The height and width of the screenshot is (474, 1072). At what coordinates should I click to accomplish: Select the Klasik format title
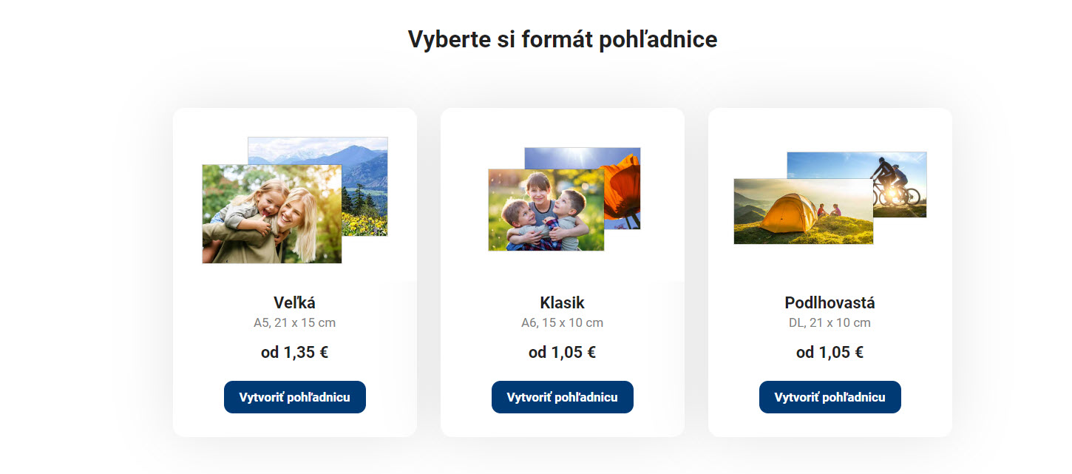tap(562, 302)
